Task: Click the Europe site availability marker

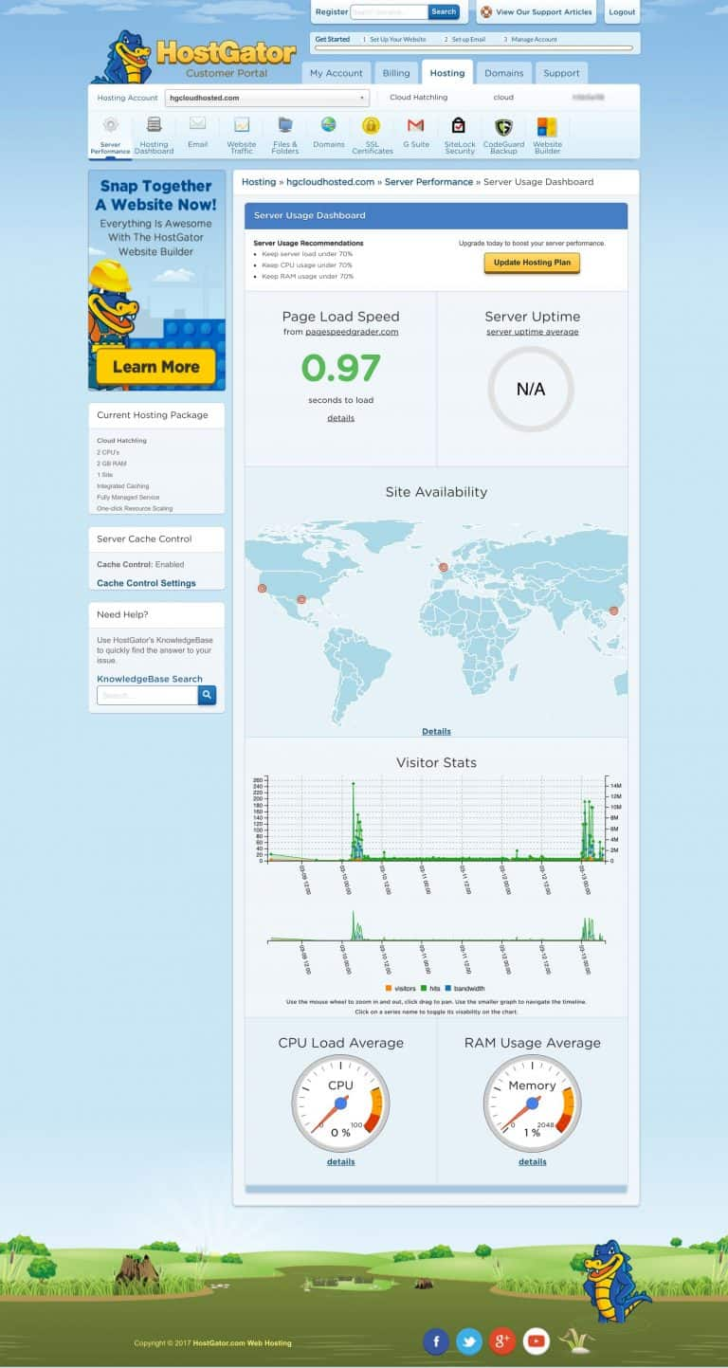Action: tap(444, 568)
